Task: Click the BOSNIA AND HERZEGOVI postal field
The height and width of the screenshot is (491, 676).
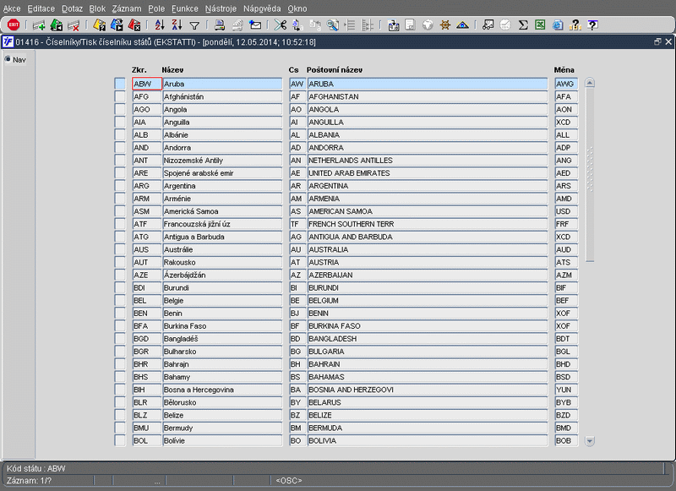Action: pos(428,390)
